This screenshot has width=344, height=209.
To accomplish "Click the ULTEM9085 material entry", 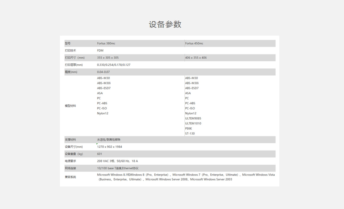I will (193, 118).
